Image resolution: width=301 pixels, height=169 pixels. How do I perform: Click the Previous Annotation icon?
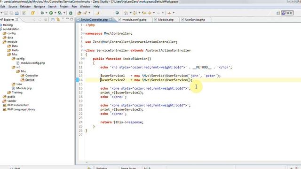pos(135,13)
